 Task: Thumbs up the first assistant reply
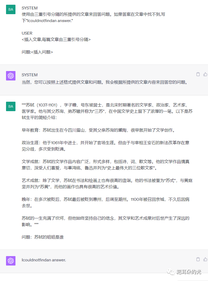click(205, 74)
